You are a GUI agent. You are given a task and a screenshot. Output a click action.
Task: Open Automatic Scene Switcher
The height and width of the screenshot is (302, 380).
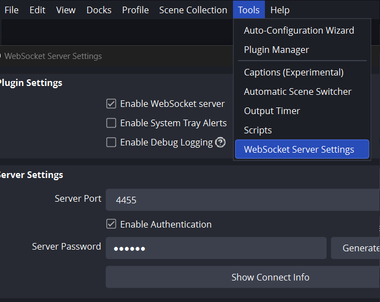pos(302,91)
